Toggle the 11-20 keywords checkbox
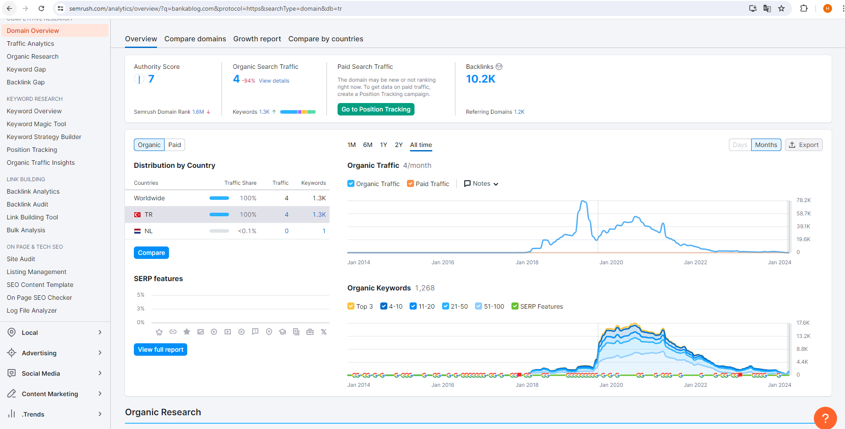Image resolution: width=845 pixels, height=429 pixels. tap(413, 306)
